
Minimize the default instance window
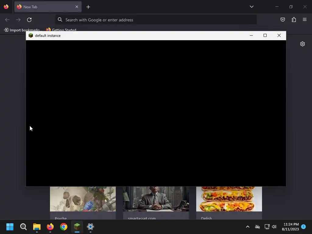pyautogui.click(x=251, y=35)
